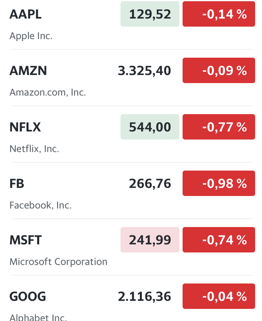Select the Apple Inc. company name

[31, 36]
